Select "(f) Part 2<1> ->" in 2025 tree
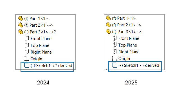The width and height of the screenshot is (180, 101). (127, 25)
